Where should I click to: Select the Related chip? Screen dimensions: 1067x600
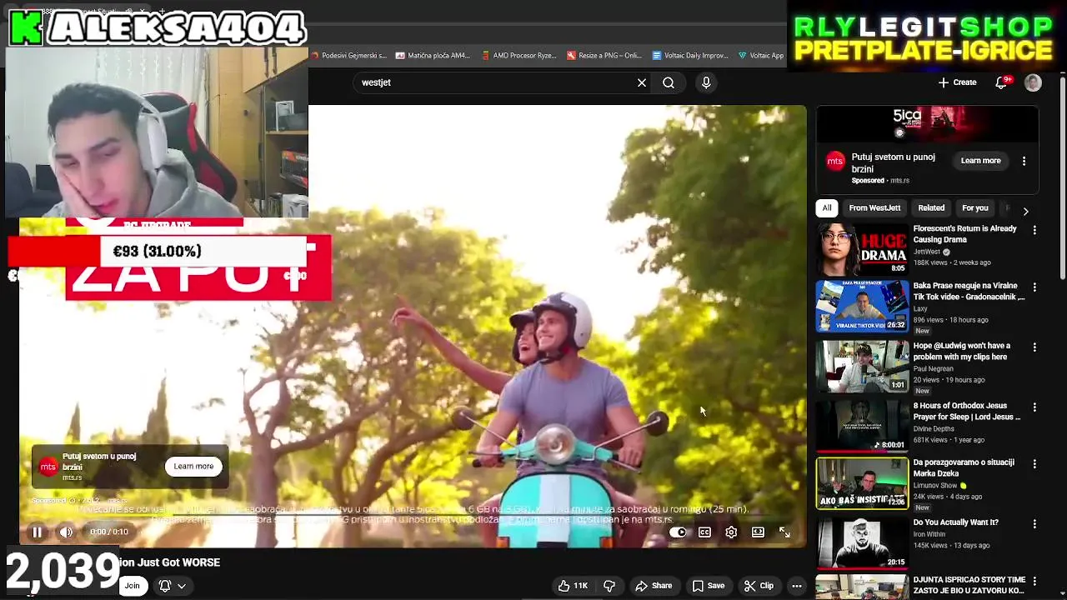click(x=931, y=208)
